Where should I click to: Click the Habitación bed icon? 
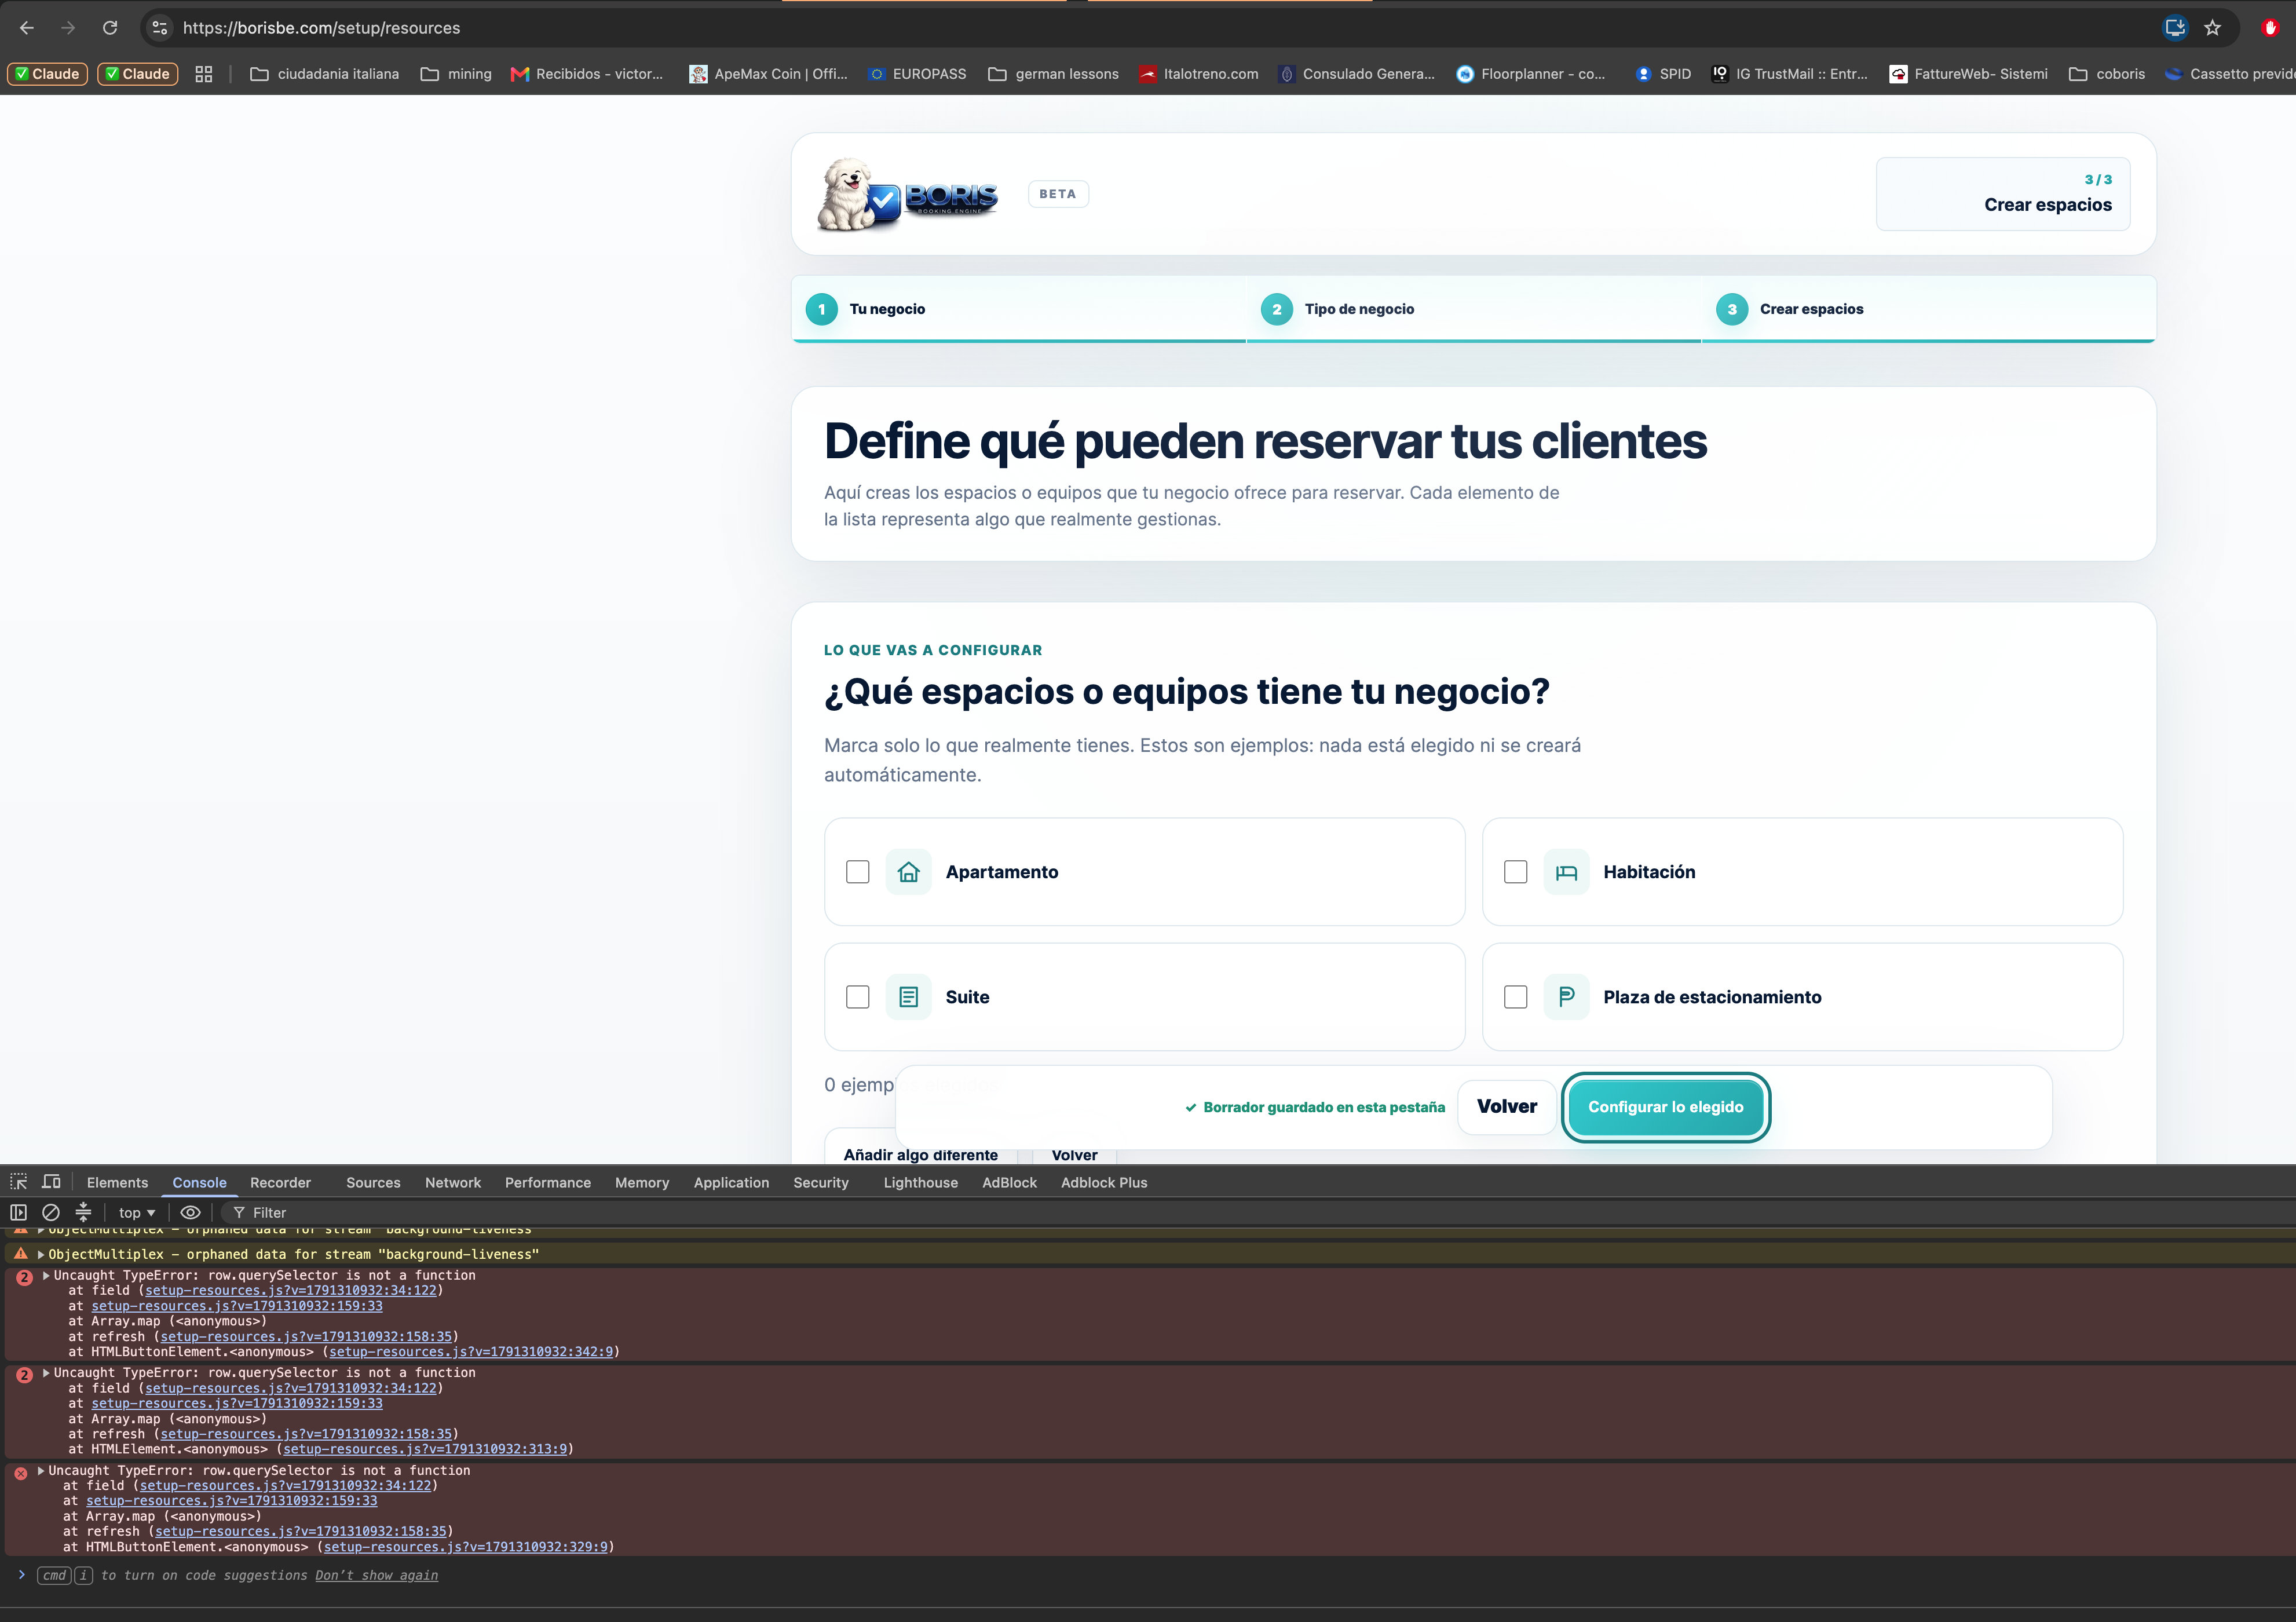(1566, 872)
